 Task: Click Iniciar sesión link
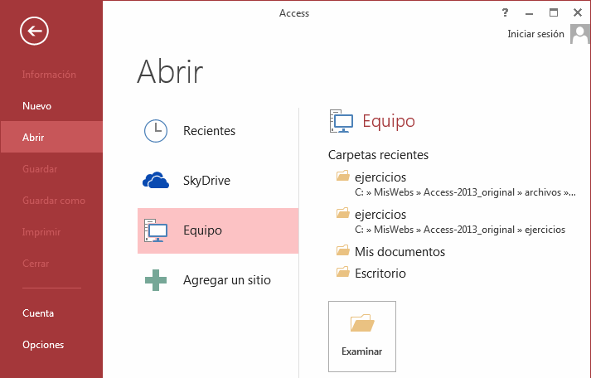click(535, 34)
